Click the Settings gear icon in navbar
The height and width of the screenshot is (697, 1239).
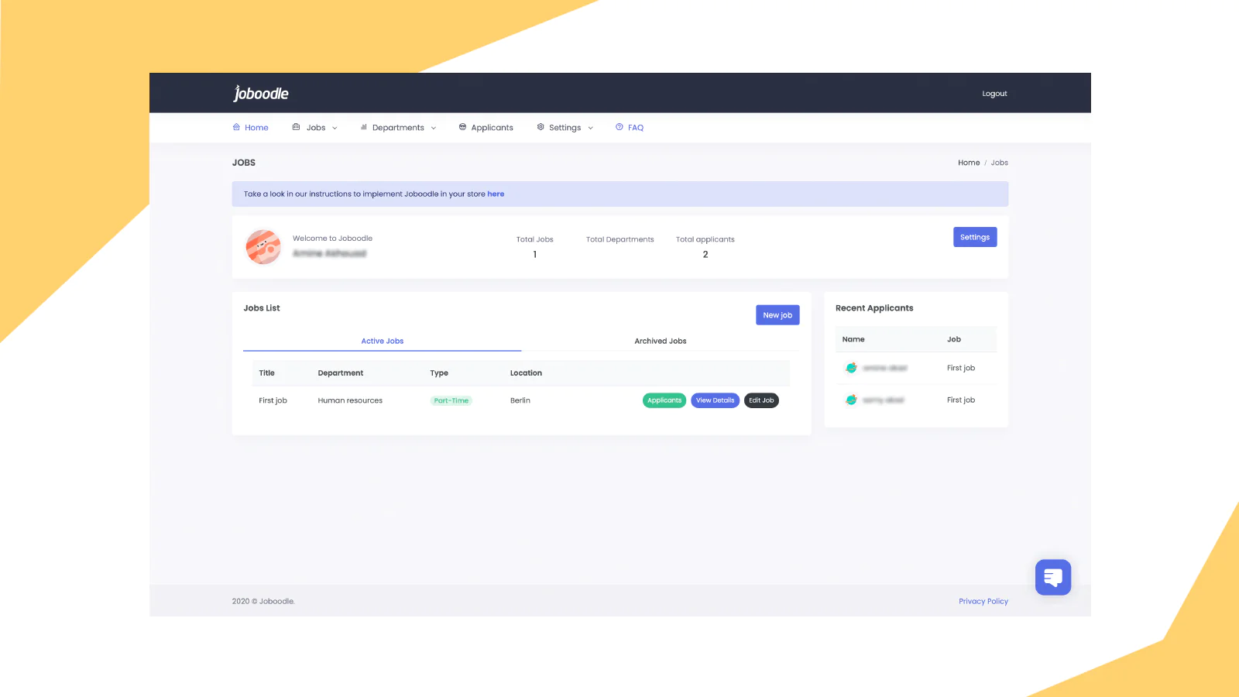pyautogui.click(x=541, y=127)
